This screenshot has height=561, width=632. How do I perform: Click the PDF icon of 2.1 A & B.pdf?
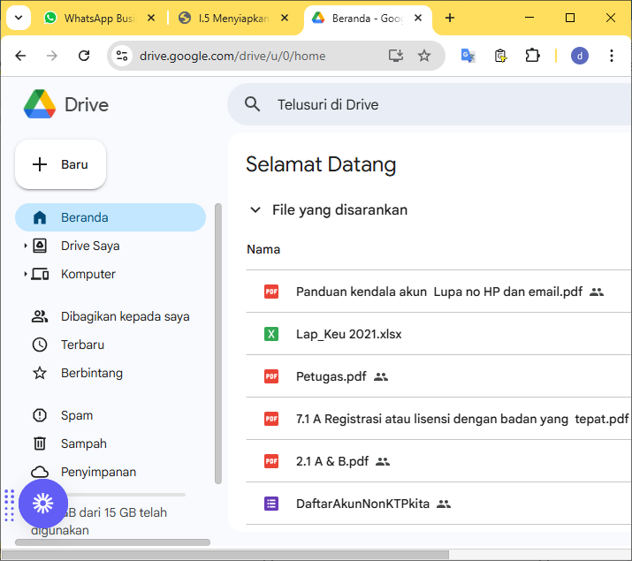(x=271, y=461)
